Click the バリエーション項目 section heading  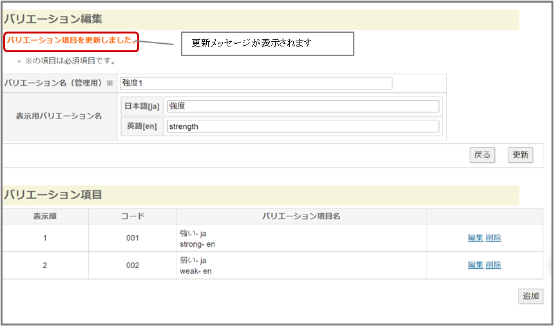click(53, 195)
